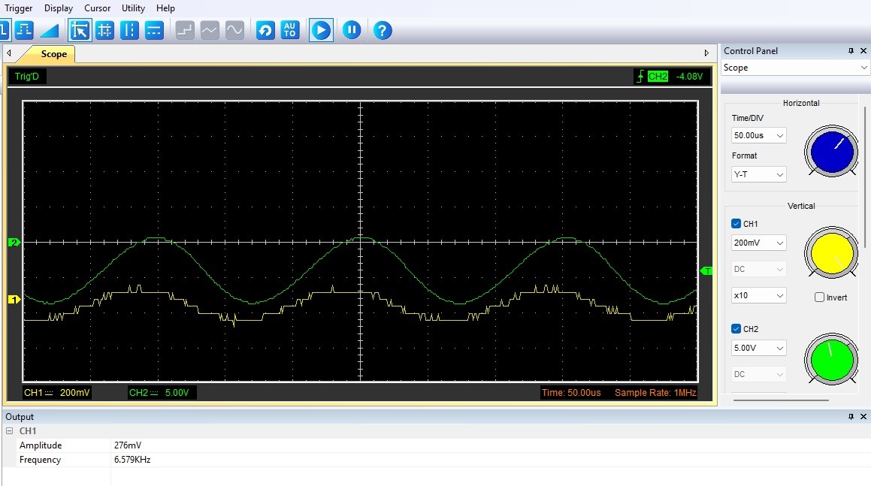Click the blue horizontal time knob
This screenshot has height=486, width=871.
(x=832, y=152)
